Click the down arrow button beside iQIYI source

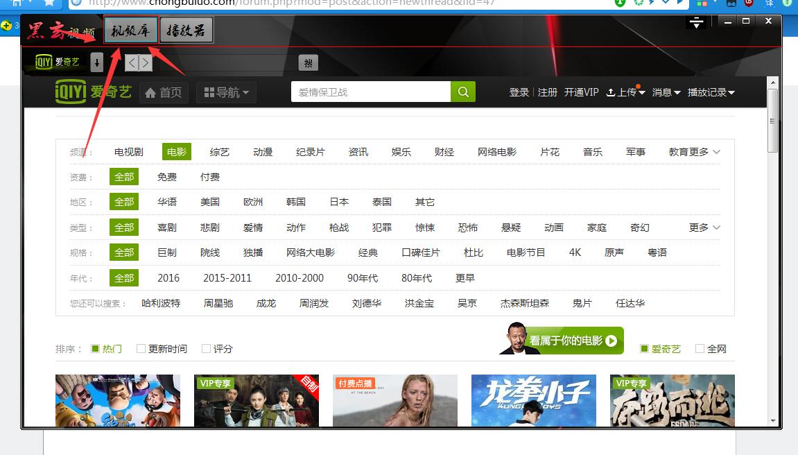(x=97, y=62)
